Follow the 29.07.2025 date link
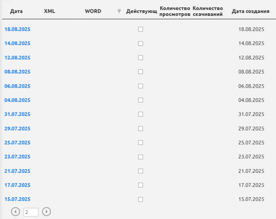The image size is (276, 219). click(x=18, y=128)
